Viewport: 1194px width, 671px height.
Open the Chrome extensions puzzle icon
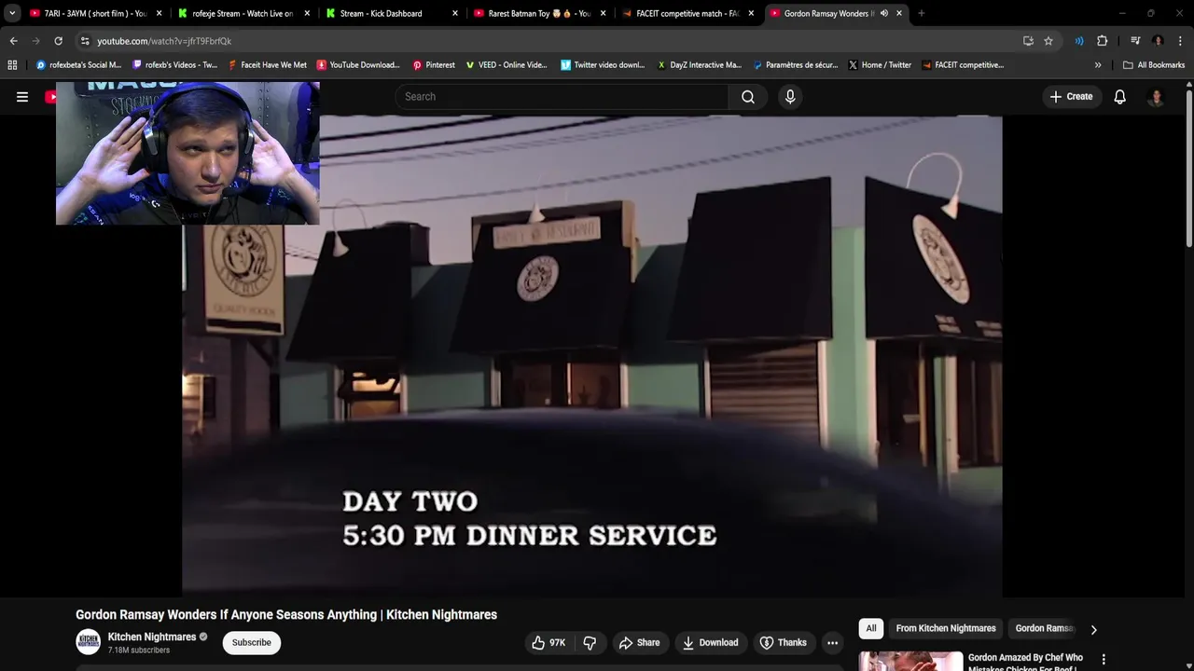coord(1102,41)
